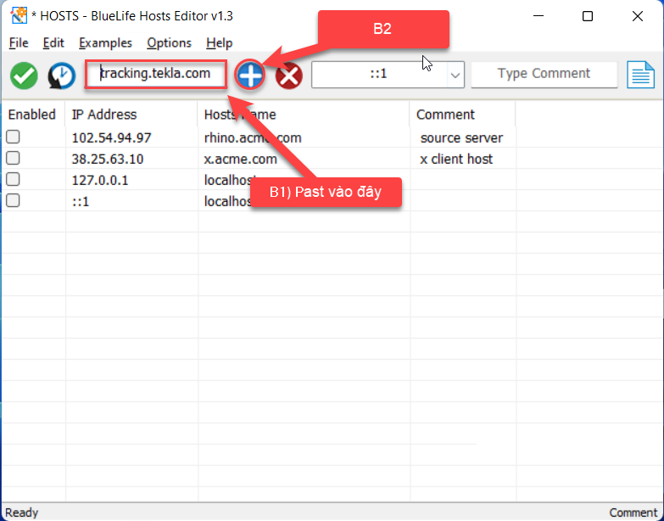This screenshot has width=664, height=521.
Task: Click the Comment column header
Action: (446, 115)
